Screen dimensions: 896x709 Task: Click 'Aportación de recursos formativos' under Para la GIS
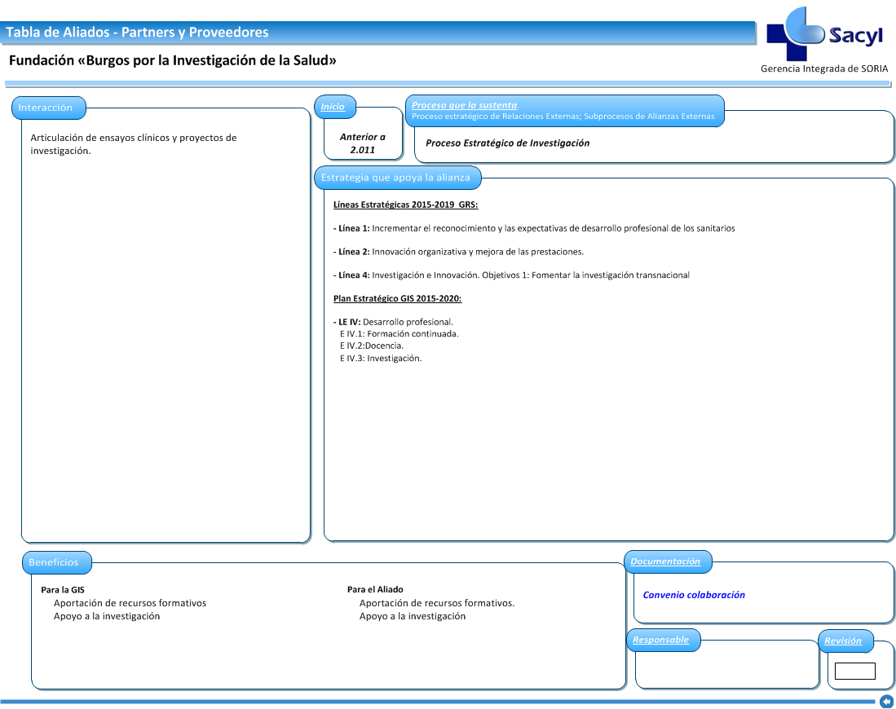click(x=130, y=603)
